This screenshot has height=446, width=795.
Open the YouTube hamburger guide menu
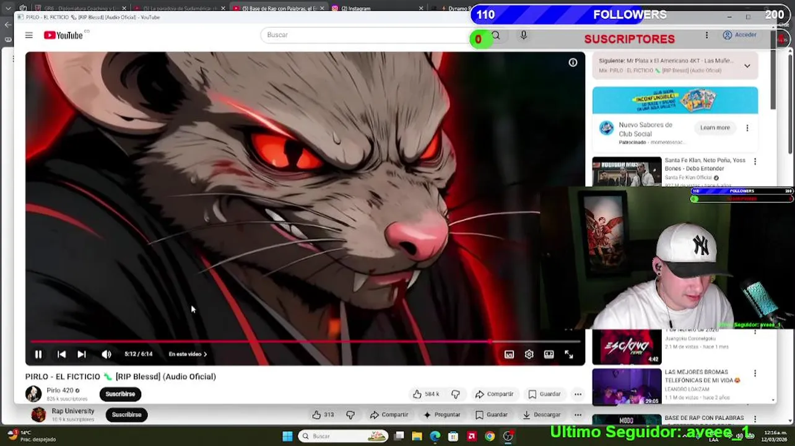pyautogui.click(x=28, y=35)
